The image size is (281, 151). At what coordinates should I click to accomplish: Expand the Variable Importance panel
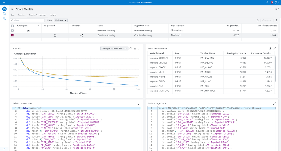(x=275, y=48)
